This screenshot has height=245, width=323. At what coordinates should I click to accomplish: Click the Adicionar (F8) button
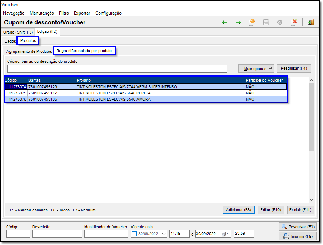coord(239,210)
